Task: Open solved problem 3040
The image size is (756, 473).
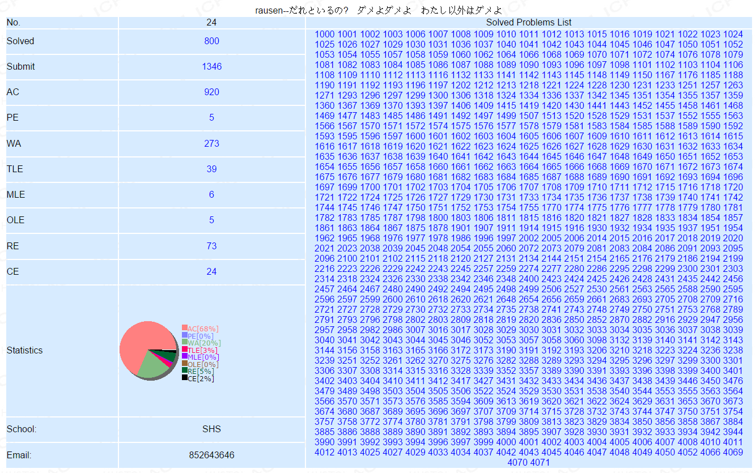Action: coord(325,340)
